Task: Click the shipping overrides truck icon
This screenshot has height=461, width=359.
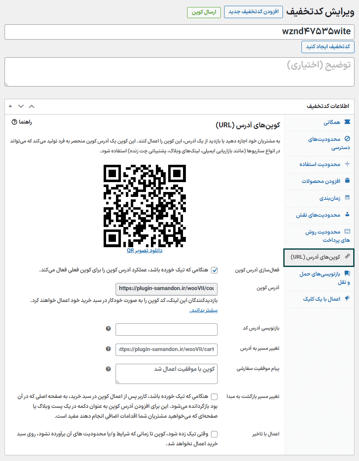Action: click(347, 273)
